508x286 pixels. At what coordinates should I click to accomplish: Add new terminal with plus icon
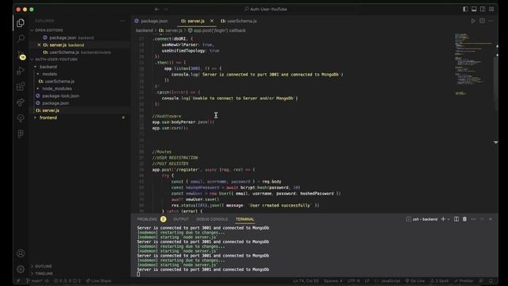coord(443,219)
